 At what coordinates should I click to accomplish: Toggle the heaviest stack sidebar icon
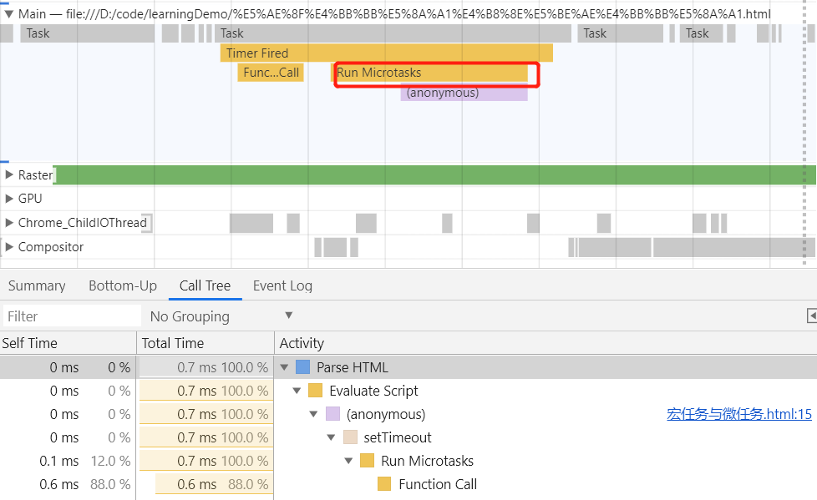coord(811,316)
